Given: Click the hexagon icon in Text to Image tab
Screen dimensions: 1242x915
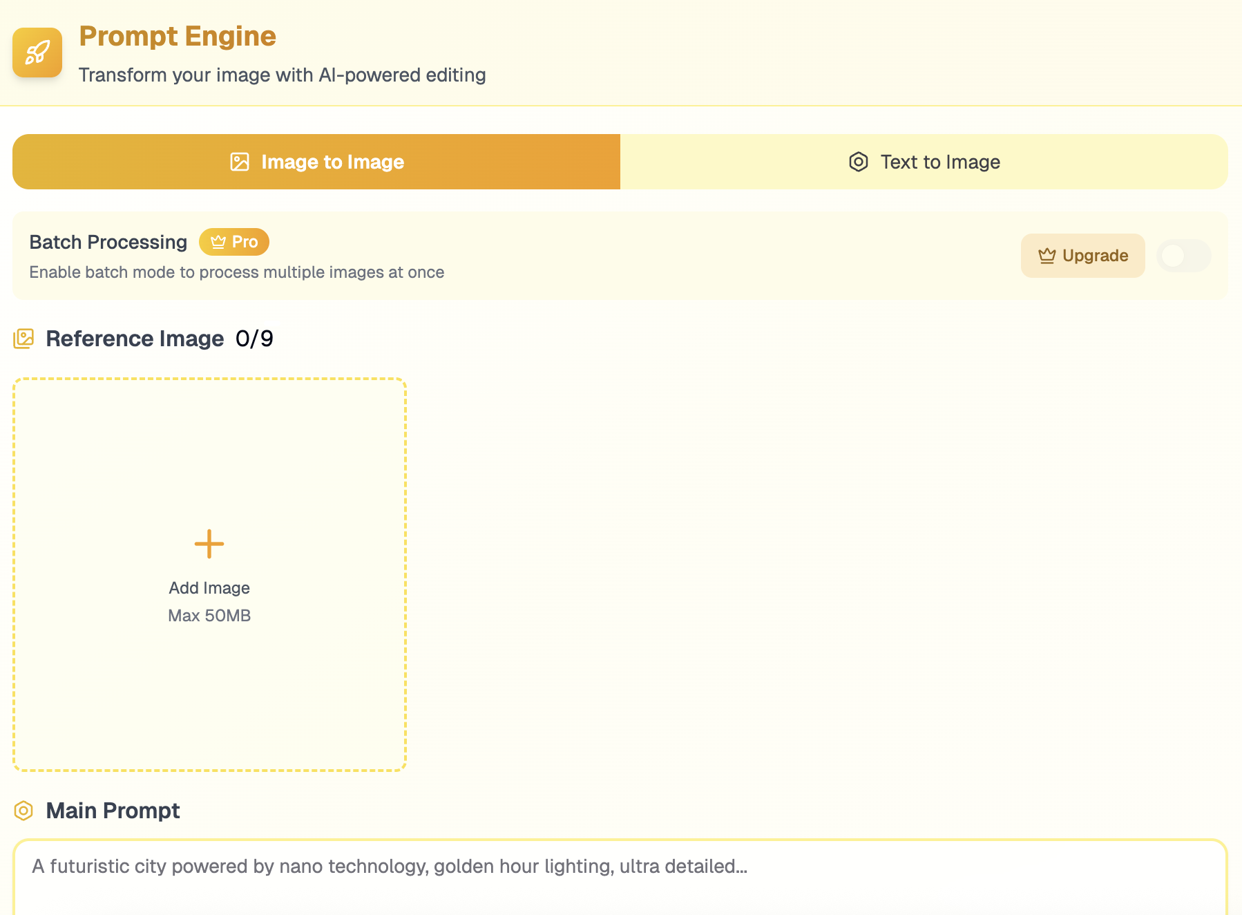Looking at the screenshot, I should (x=858, y=162).
